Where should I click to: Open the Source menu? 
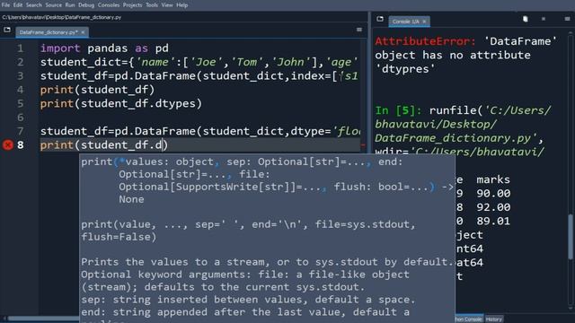[x=54, y=5]
